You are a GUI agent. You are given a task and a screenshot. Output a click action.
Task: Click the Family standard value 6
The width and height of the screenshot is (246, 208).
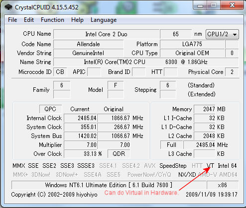pyautogui.click(x=62, y=85)
